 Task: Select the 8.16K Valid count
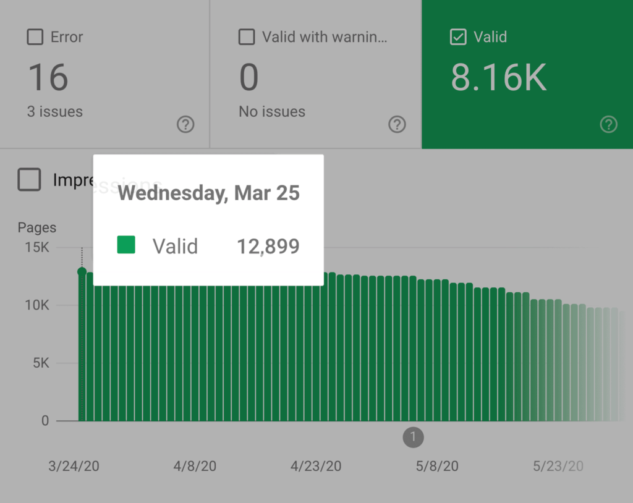(x=498, y=78)
